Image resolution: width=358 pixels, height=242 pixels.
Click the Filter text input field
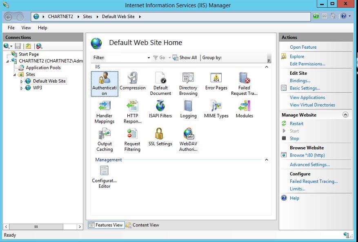(126, 58)
